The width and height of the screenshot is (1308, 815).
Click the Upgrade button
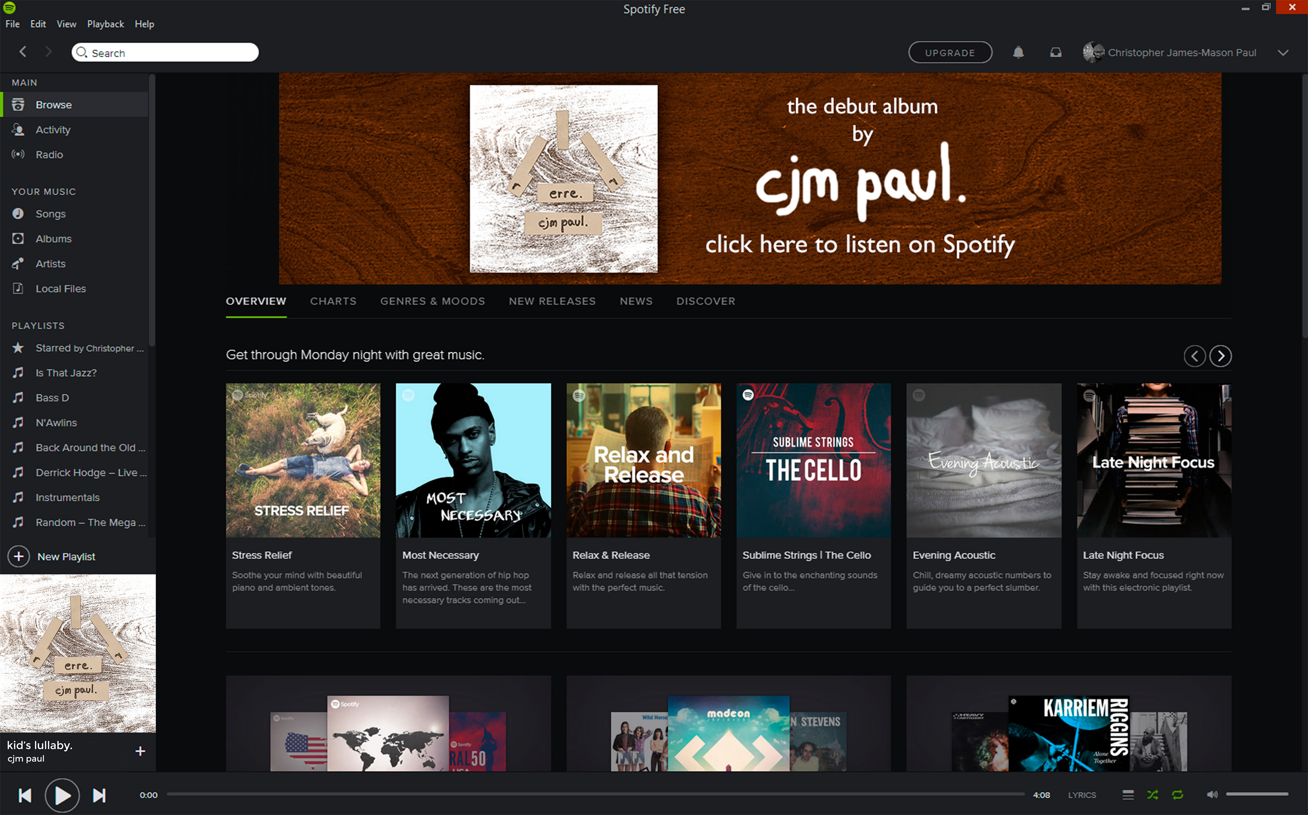pyautogui.click(x=950, y=52)
